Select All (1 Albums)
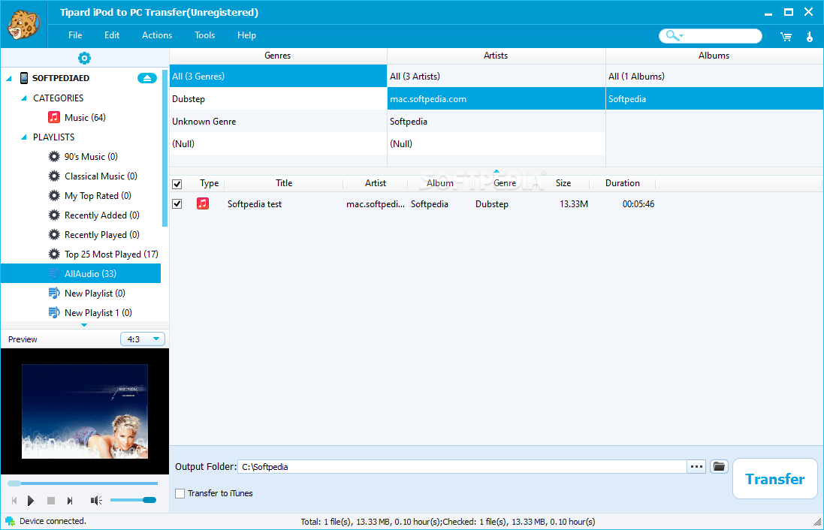Image resolution: width=824 pixels, height=530 pixels. [714, 76]
